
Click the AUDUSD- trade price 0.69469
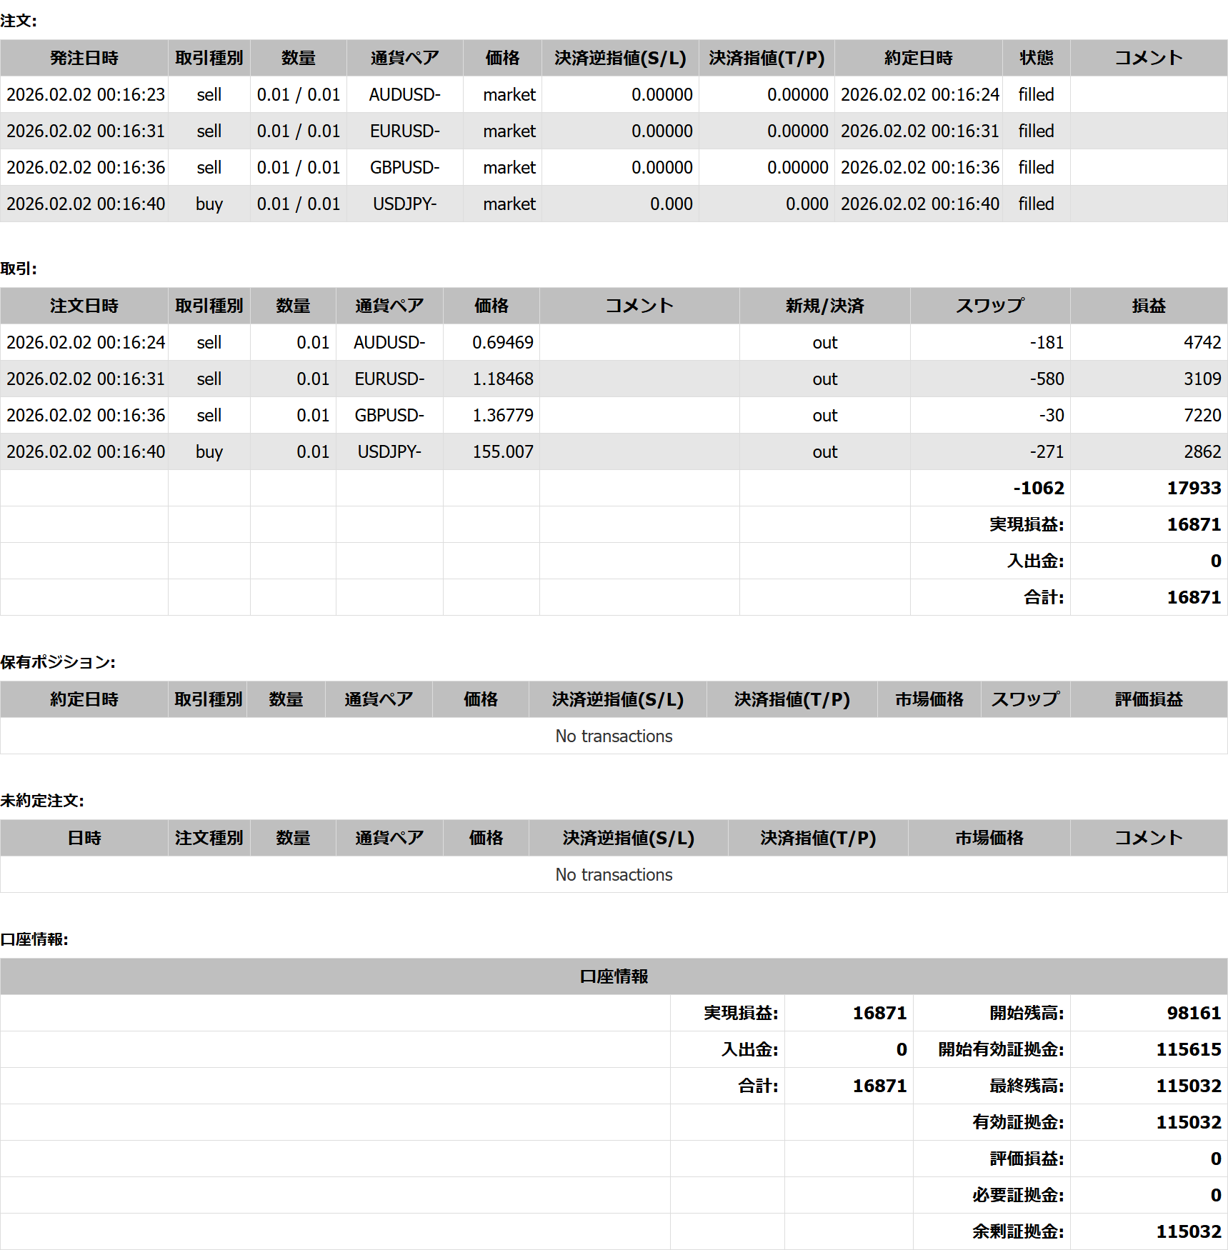[502, 342]
